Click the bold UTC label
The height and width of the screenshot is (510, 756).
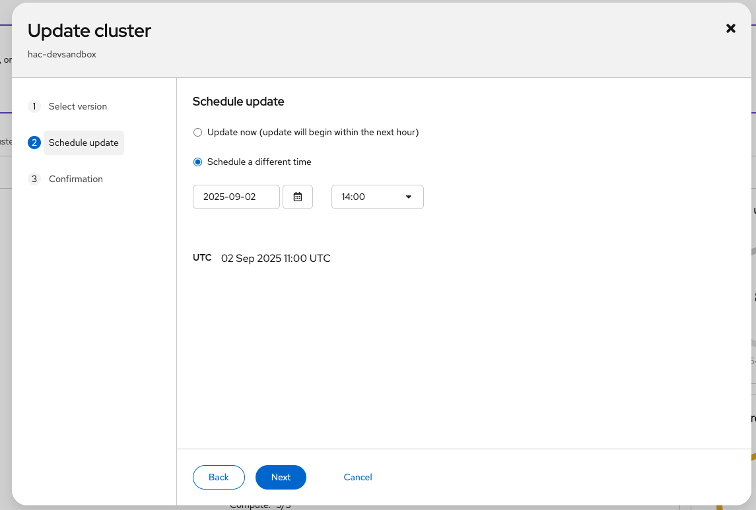pyautogui.click(x=202, y=257)
